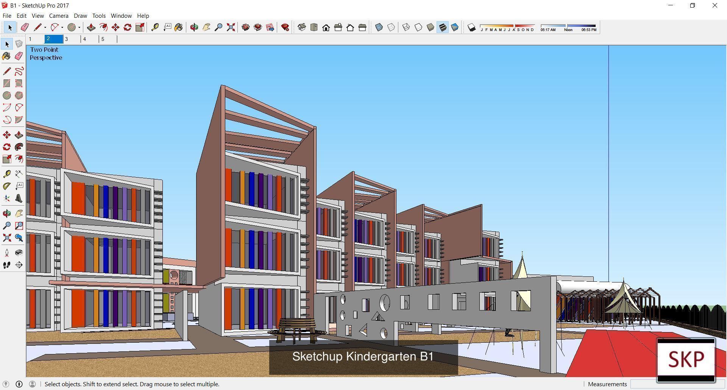Switch to scene tab 4

pyautogui.click(x=90, y=39)
